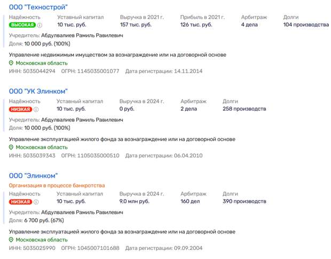Click location pin icon in last Элинком card
The image size is (331, 259).
click(x=11, y=240)
